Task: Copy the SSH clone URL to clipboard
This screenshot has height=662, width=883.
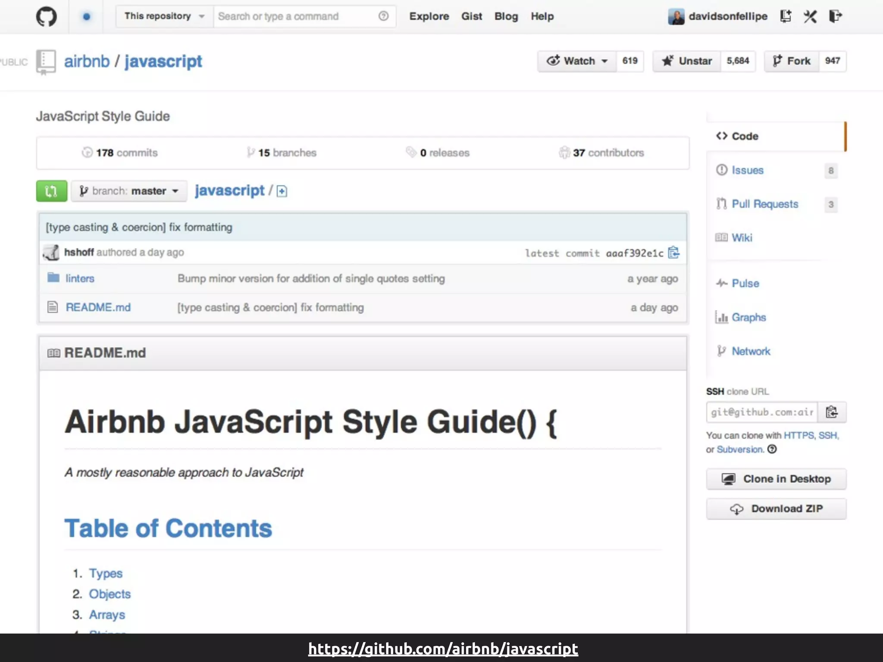Action: [832, 412]
